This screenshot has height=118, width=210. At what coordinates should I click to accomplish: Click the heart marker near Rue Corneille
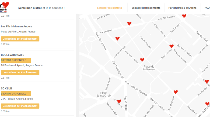click(x=119, y=101)
